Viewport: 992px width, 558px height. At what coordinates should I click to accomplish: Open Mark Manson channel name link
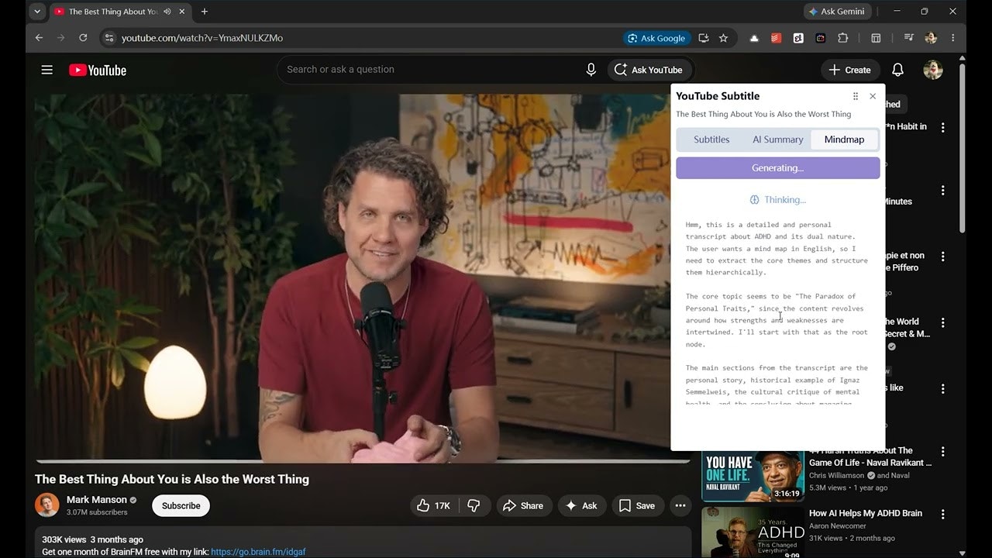[96, 500]
